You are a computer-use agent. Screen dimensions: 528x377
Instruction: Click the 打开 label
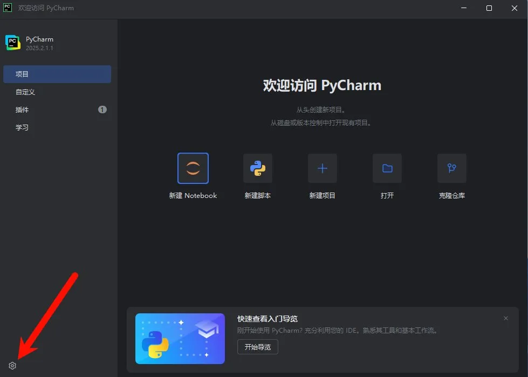387,196
